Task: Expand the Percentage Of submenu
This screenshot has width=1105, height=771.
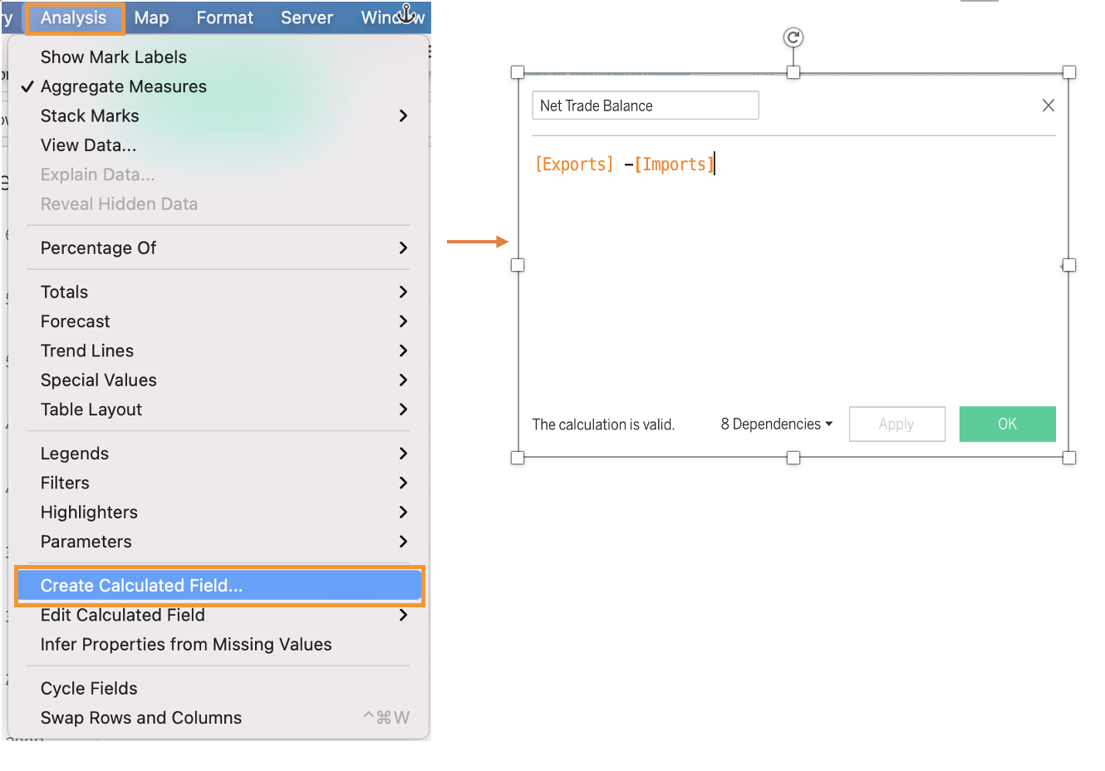Action: click(x=403, y=248)
